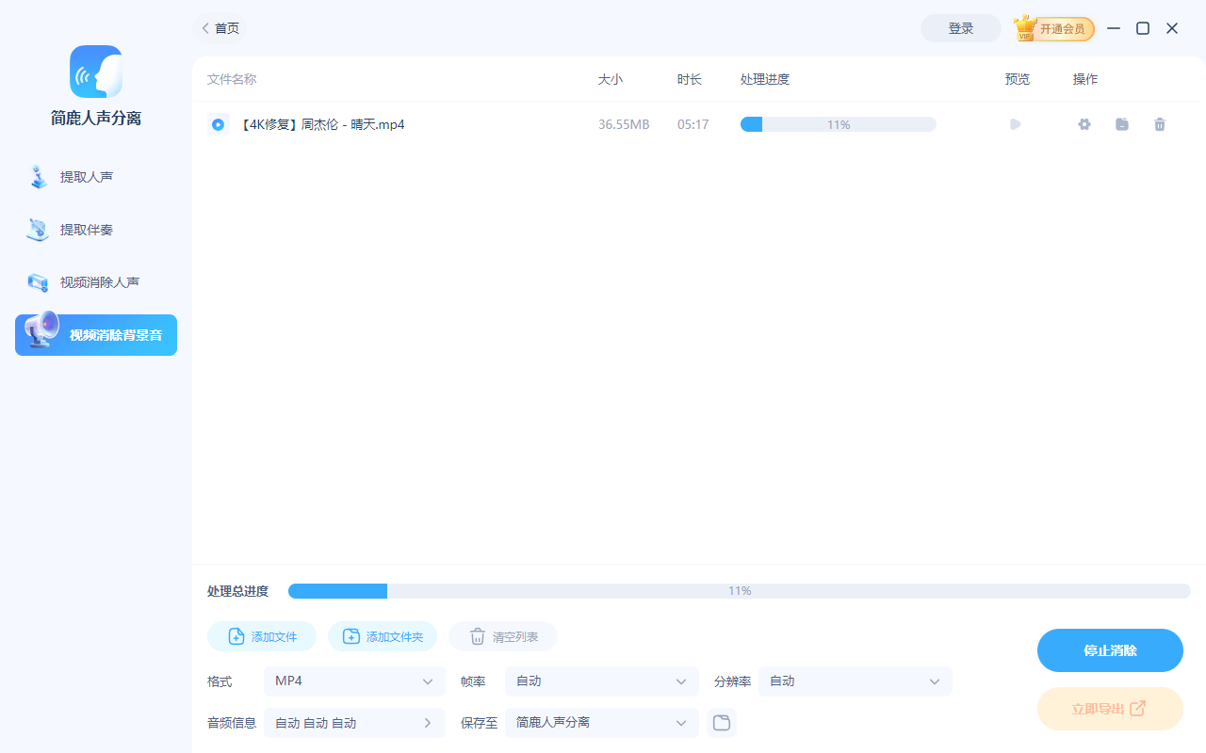Open the 分辨率 resolution dropdown
Viewport: 1206px width, 753px height.
coord(855,681)
